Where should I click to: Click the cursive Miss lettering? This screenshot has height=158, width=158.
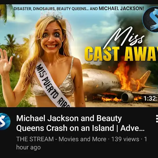[x=124, y=38]
